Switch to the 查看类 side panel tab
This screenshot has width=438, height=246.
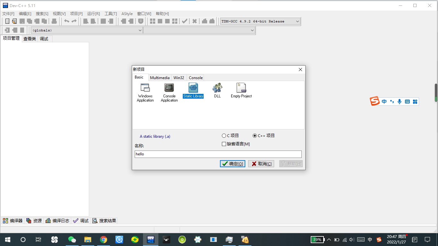pos(29,39)
